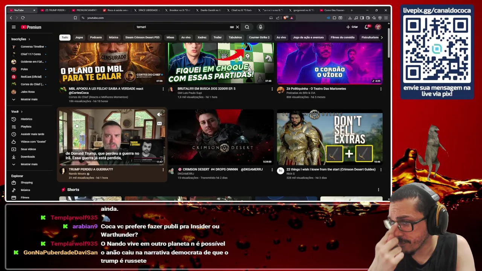
Task: Click the Criar button
Action: [352, 27]
